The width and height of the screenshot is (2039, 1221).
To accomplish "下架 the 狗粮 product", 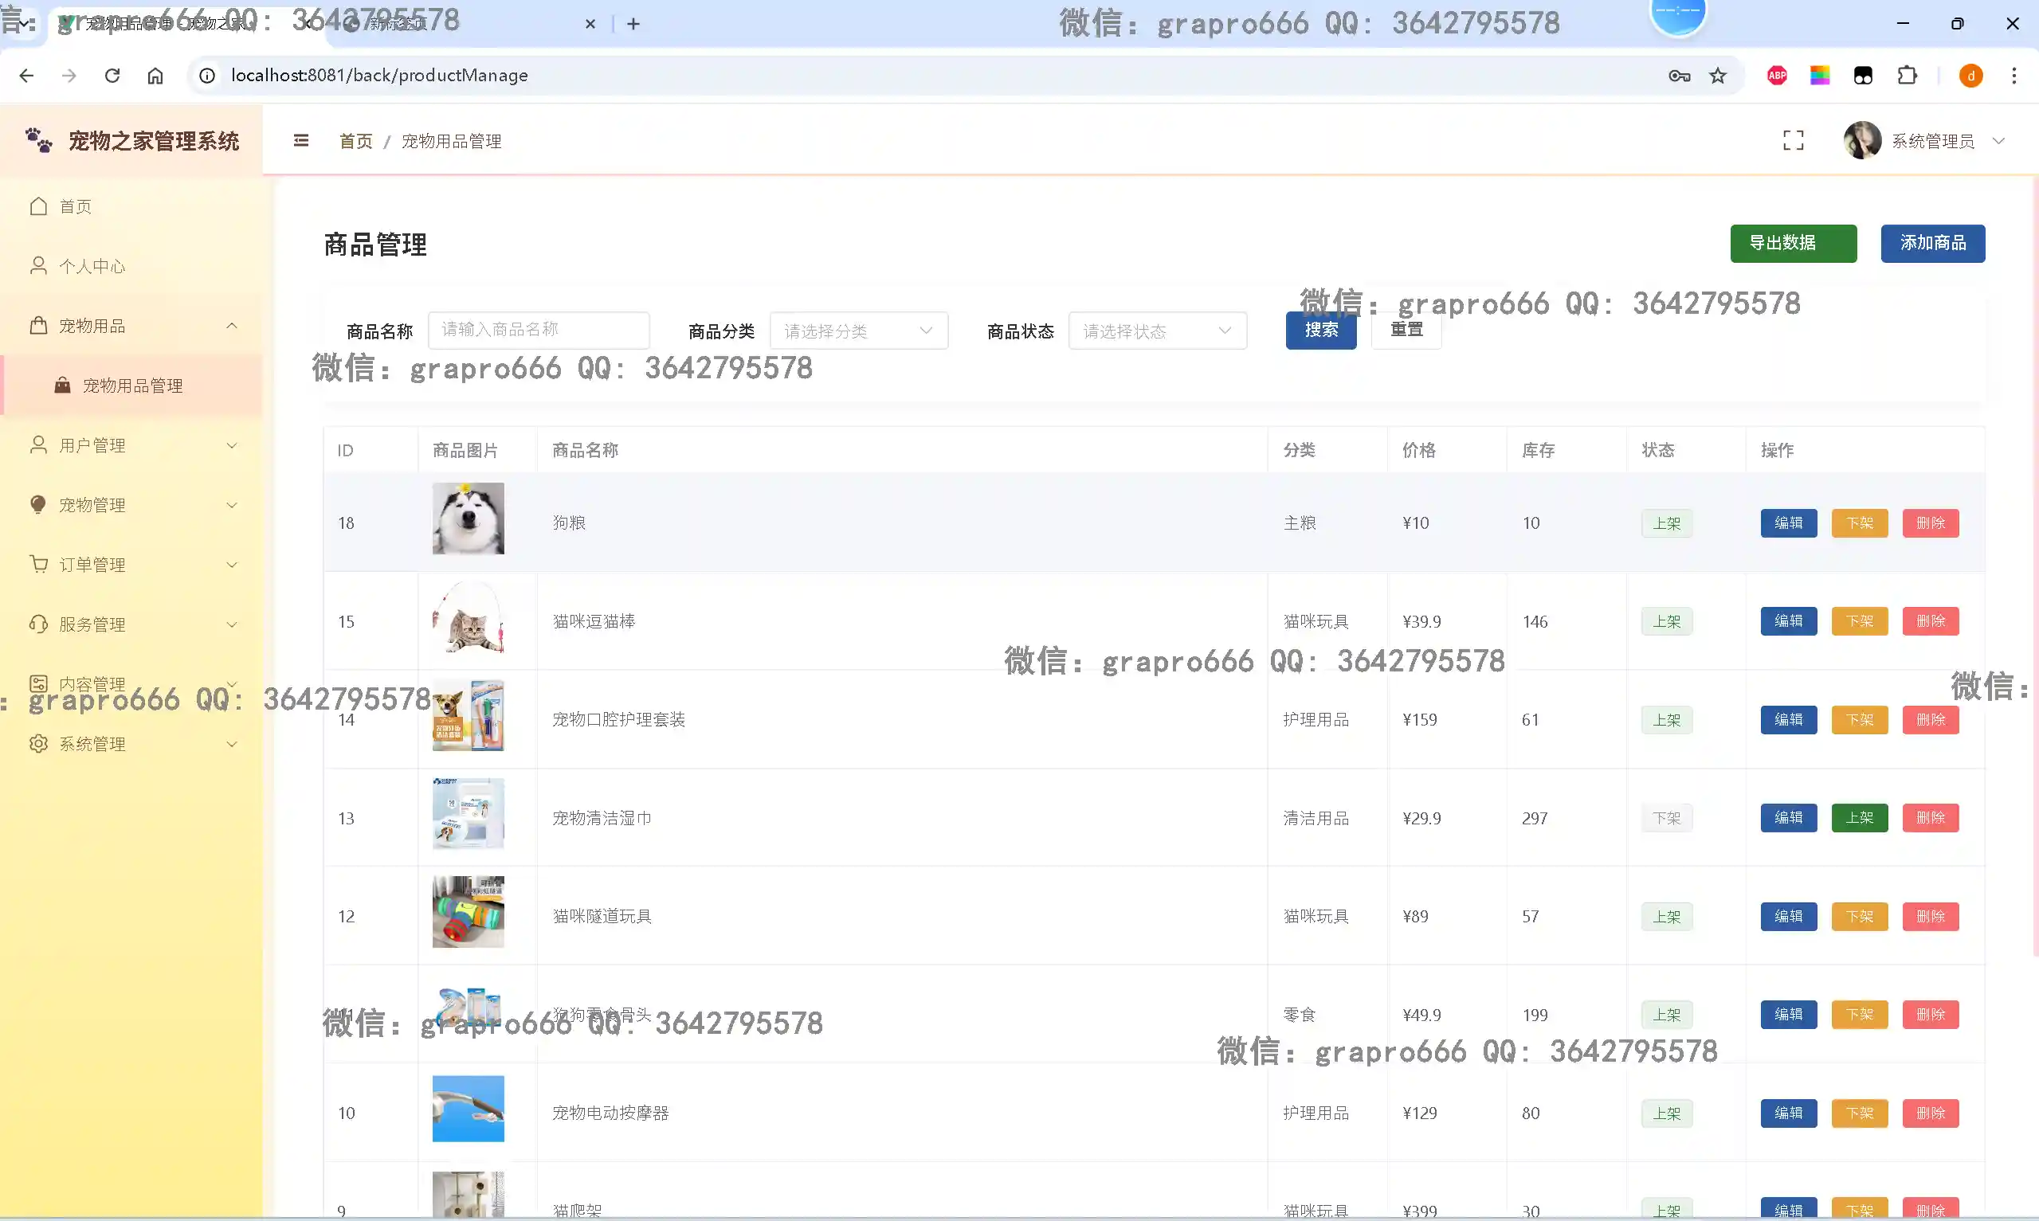I will pyautogui.click(x=1860, y=522).
